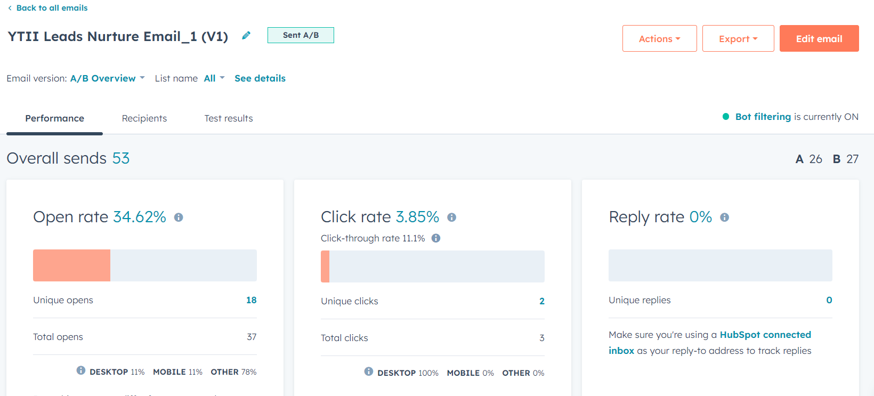The height and width of the screenshot is (396, 874).
Task: Click the Total opens value 37
Action: pos(252,337)
